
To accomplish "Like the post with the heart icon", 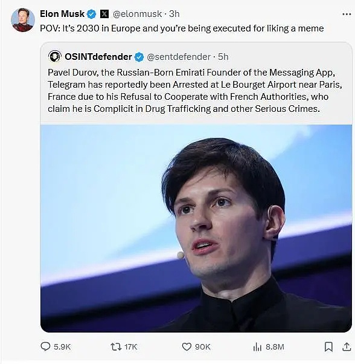I will click(187, 347).
